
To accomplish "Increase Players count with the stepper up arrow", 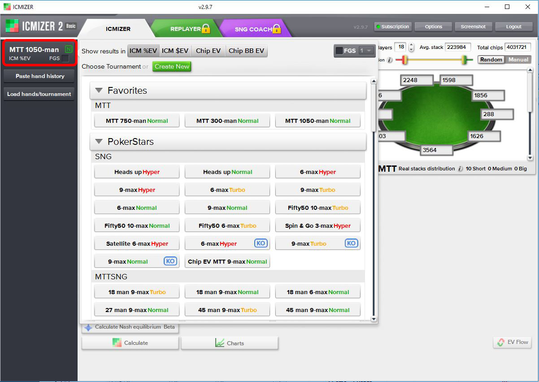I will (411, 45).
